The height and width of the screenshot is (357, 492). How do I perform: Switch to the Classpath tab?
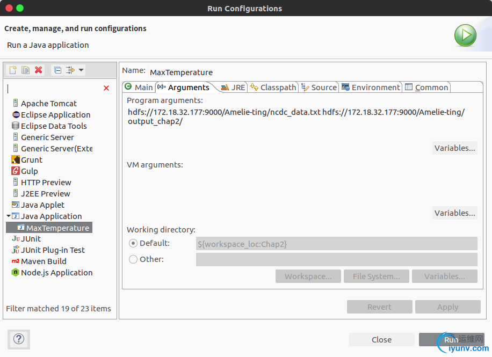tap(273, 87)
